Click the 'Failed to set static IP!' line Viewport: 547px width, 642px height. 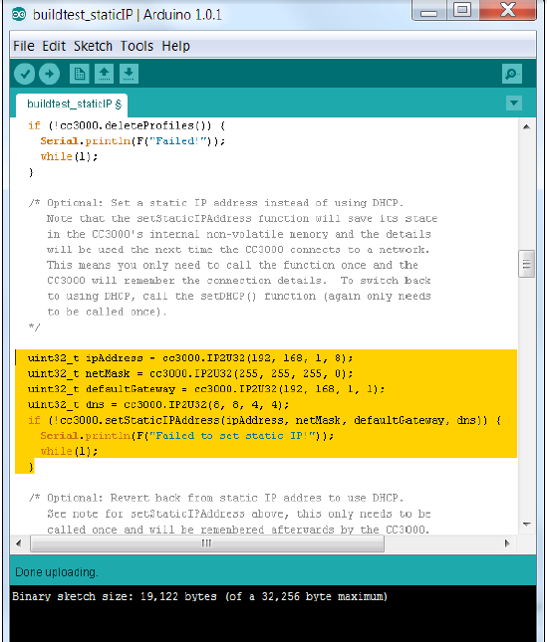tap(187, 436)
